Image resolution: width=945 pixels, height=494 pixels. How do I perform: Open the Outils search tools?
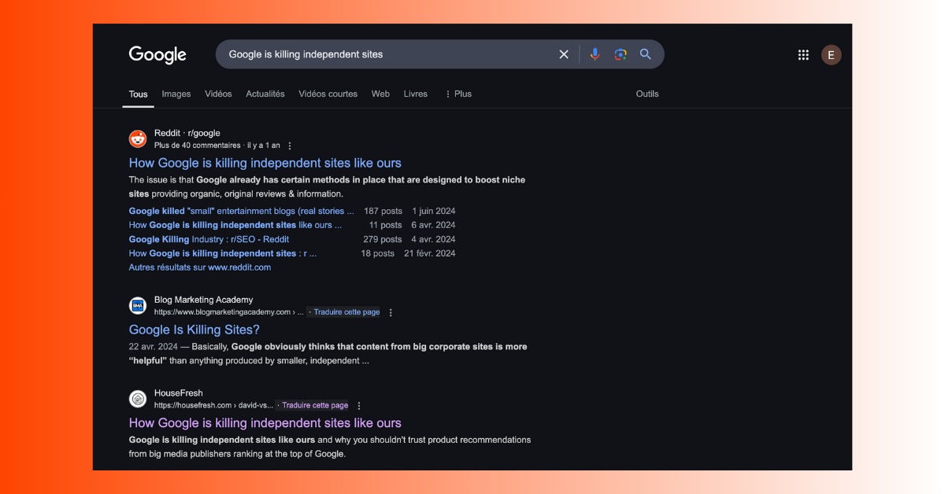tap(647, 94)
